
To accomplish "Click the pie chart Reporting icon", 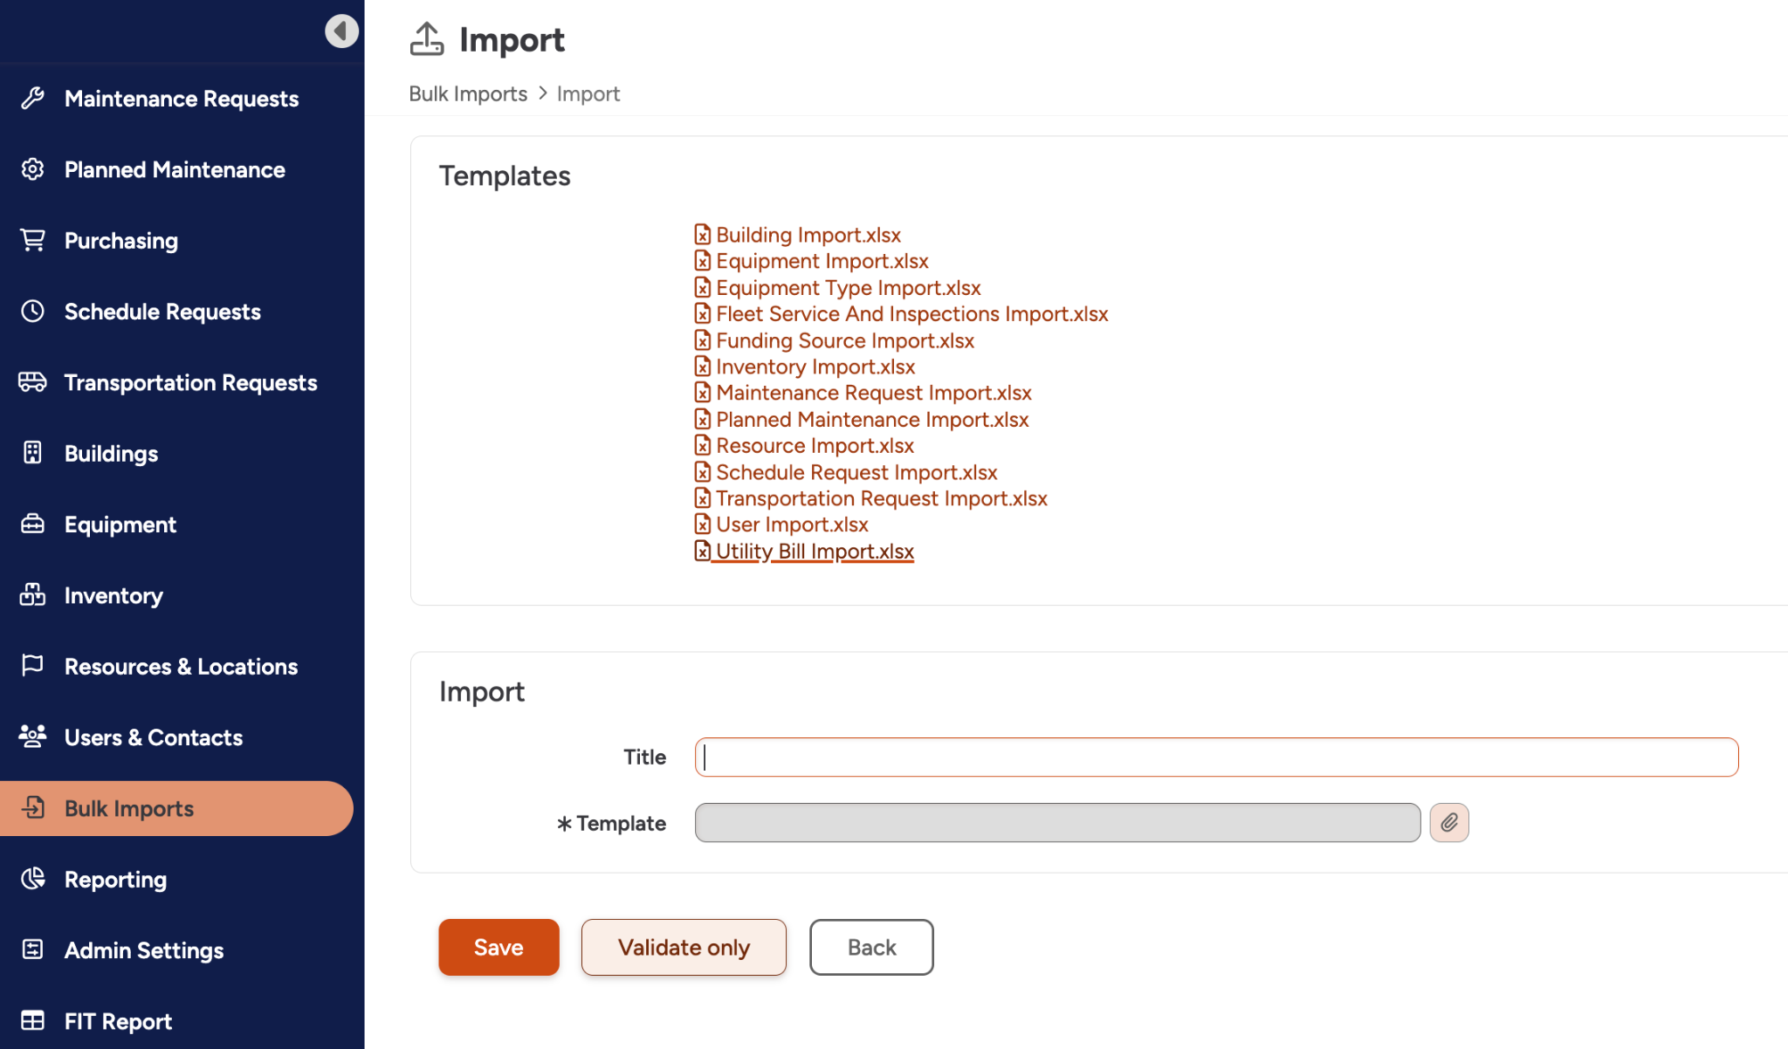I will click(x=32, y=879).
